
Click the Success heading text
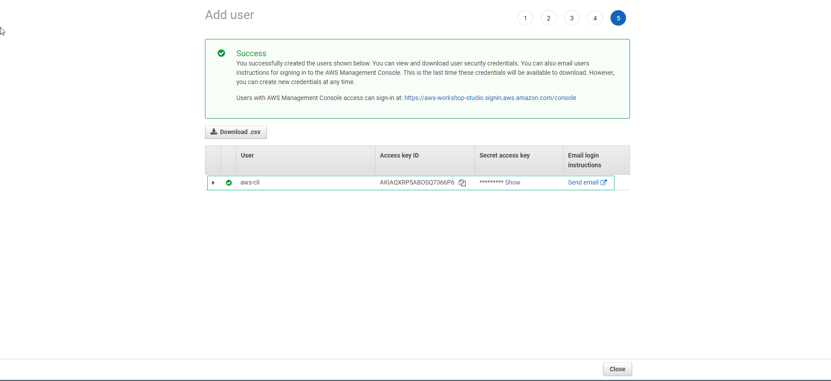251,54
